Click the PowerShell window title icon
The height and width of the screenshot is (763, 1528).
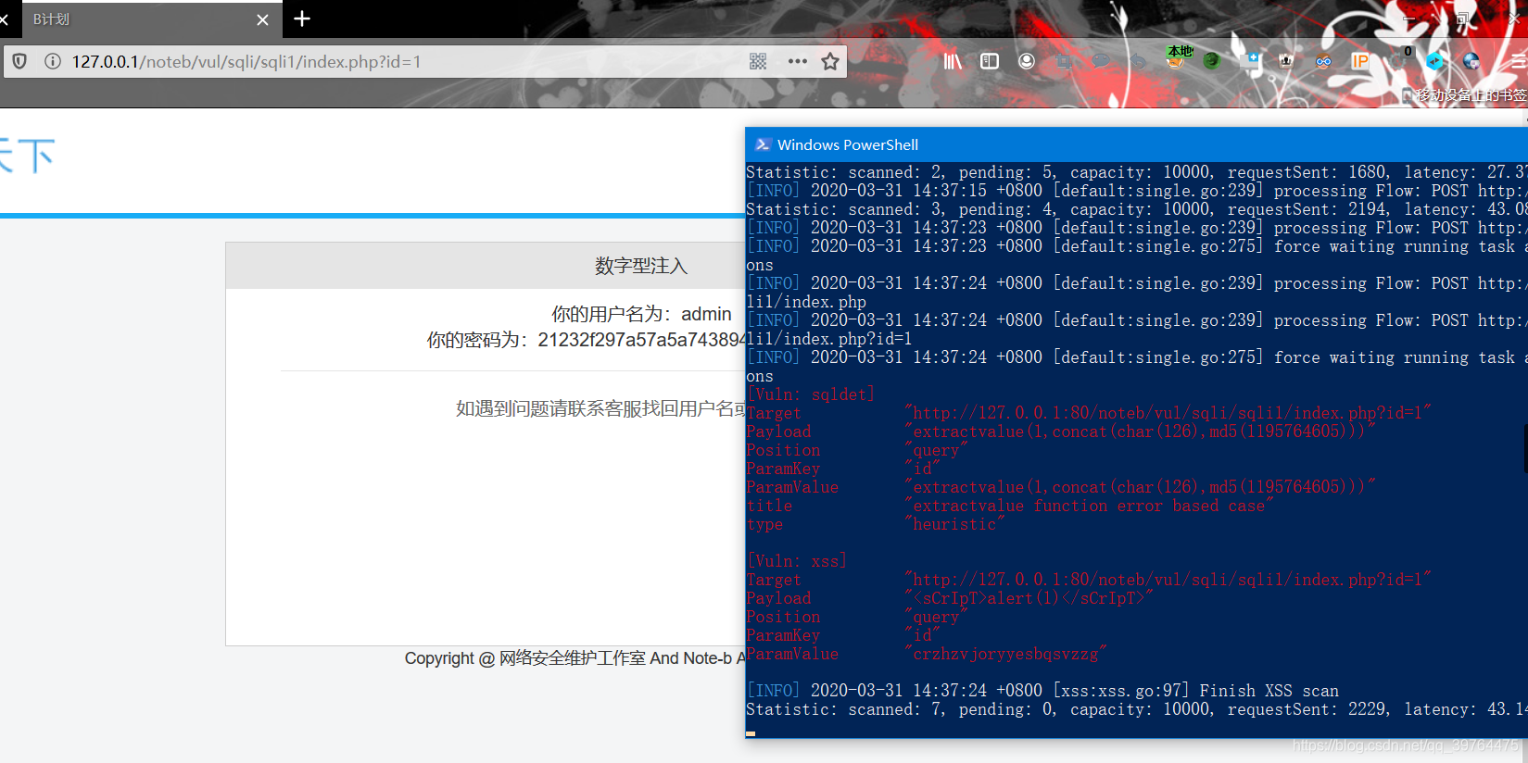tap(763, 144)
